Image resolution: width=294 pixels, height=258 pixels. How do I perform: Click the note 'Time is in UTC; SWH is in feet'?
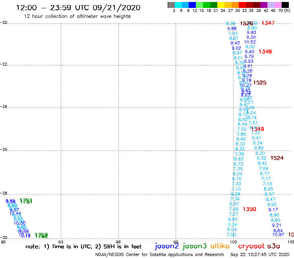(83, 246)
